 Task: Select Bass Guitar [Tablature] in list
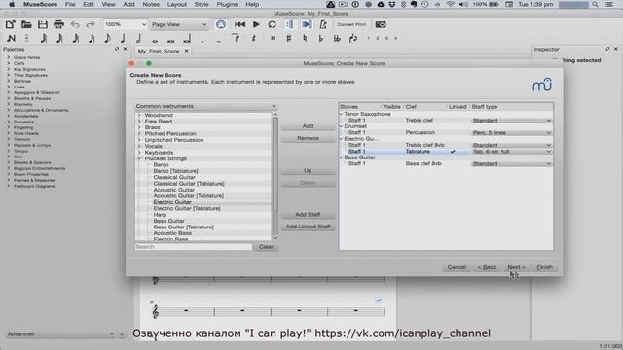coord(184,227)
